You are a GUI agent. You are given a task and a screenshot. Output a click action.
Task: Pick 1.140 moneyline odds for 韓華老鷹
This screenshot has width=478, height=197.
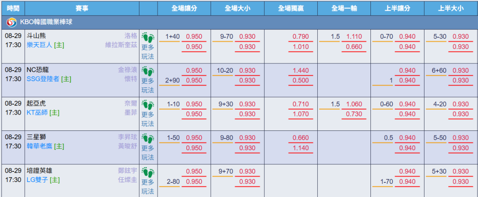(x=301, y=148)
